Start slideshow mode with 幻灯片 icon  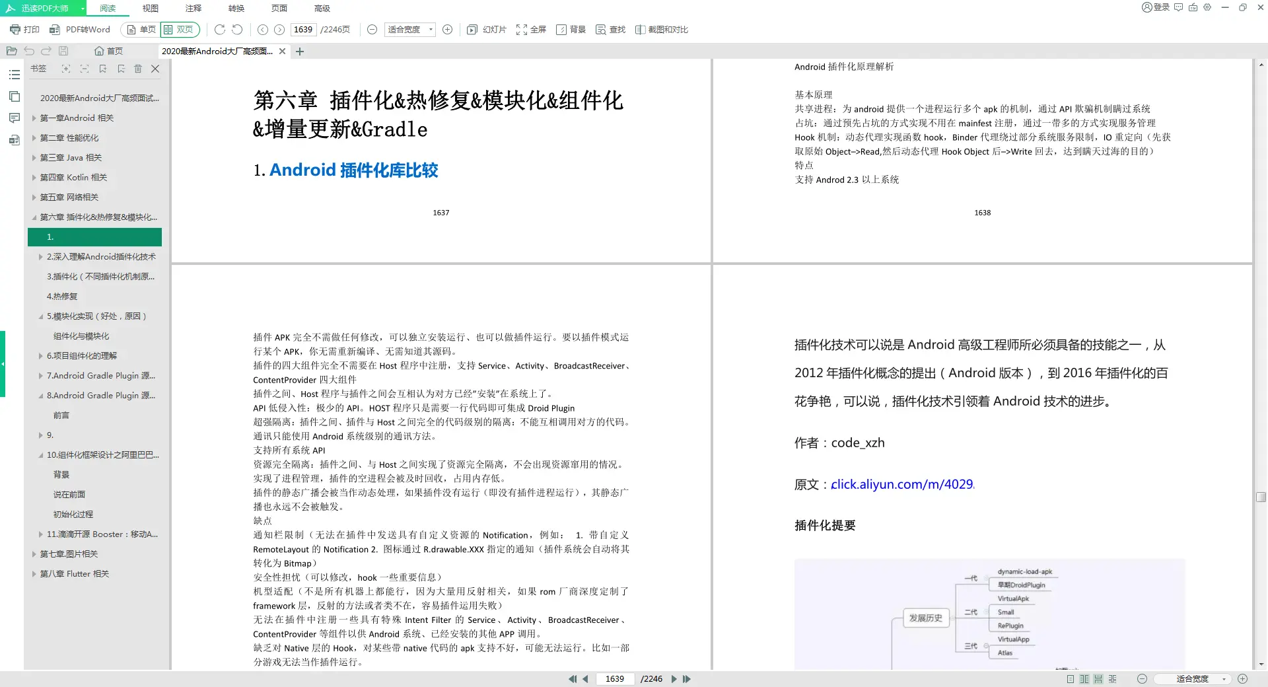coord(485,29)
